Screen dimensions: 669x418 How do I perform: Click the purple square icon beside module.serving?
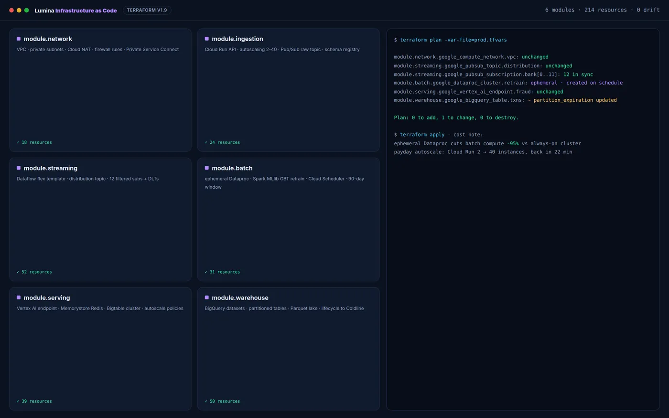[x=19, y=298]
